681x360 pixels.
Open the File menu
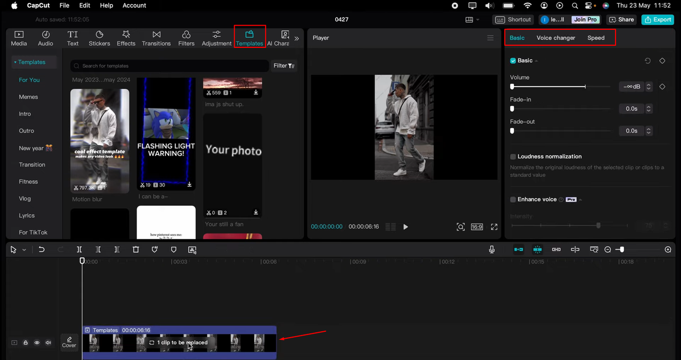tap(64, 5)
